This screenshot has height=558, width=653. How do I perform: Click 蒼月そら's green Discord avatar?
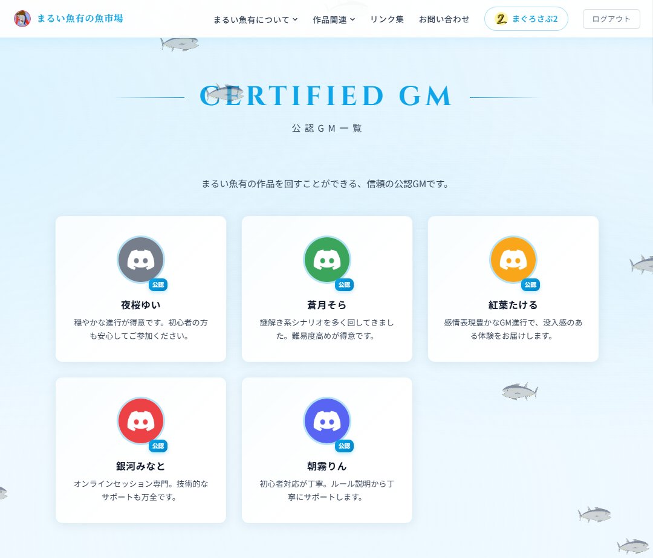327,260
